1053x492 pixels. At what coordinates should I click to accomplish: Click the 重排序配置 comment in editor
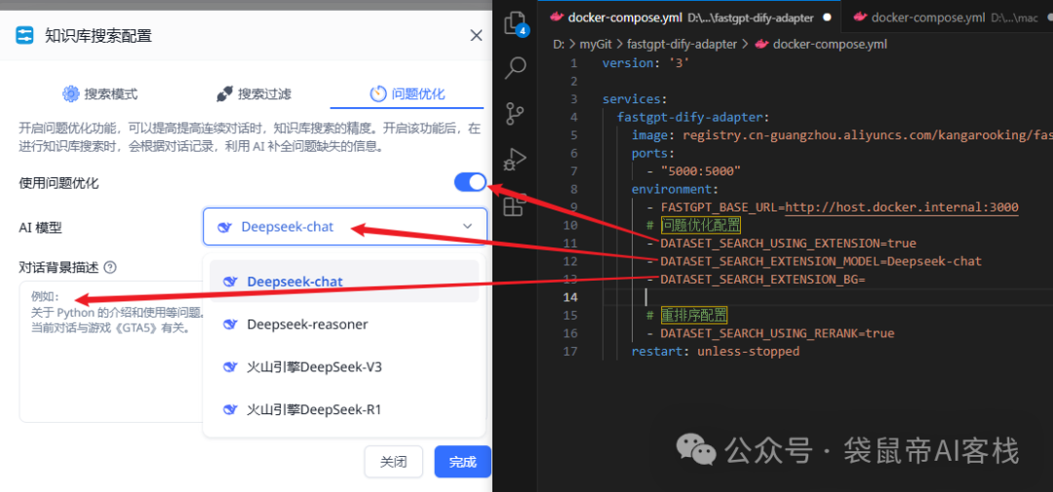694,315
